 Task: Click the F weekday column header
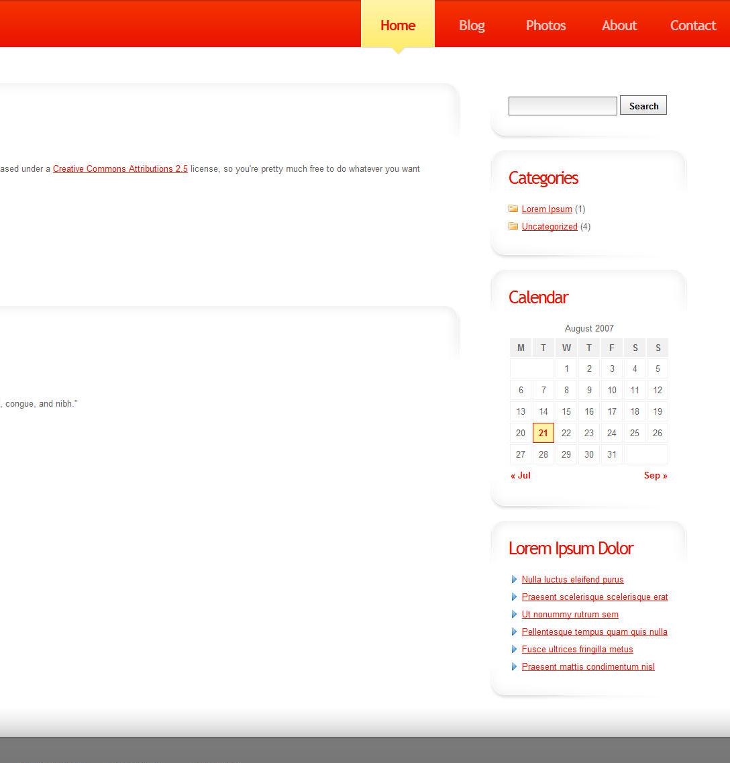point(612,348)
